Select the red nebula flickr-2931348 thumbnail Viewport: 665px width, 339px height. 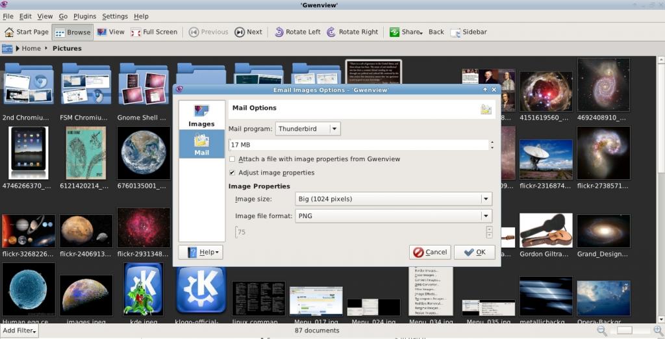[x=144, y=228]
